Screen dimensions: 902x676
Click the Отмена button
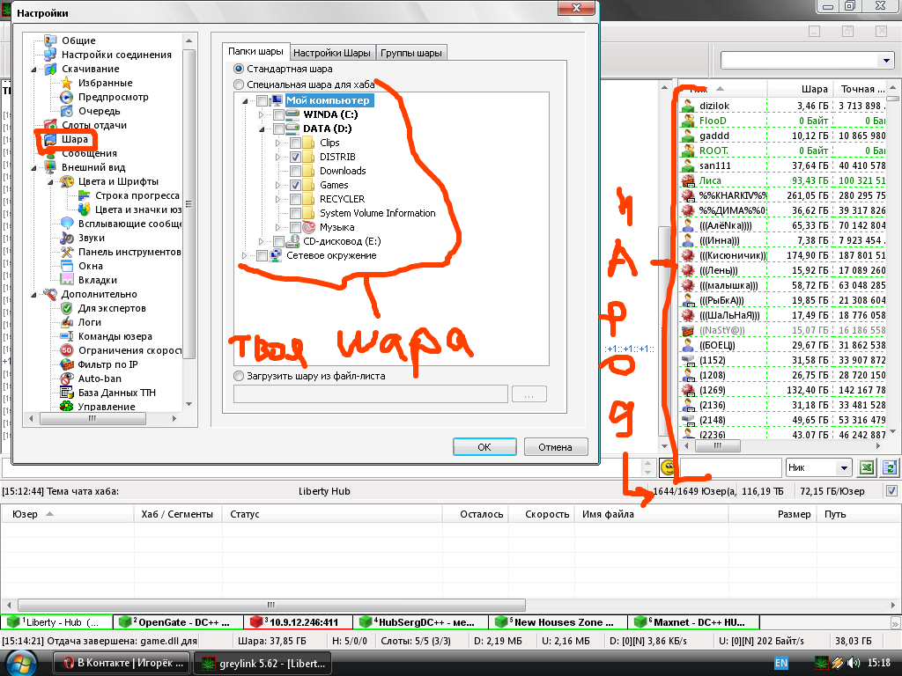[x=555, y=446]
